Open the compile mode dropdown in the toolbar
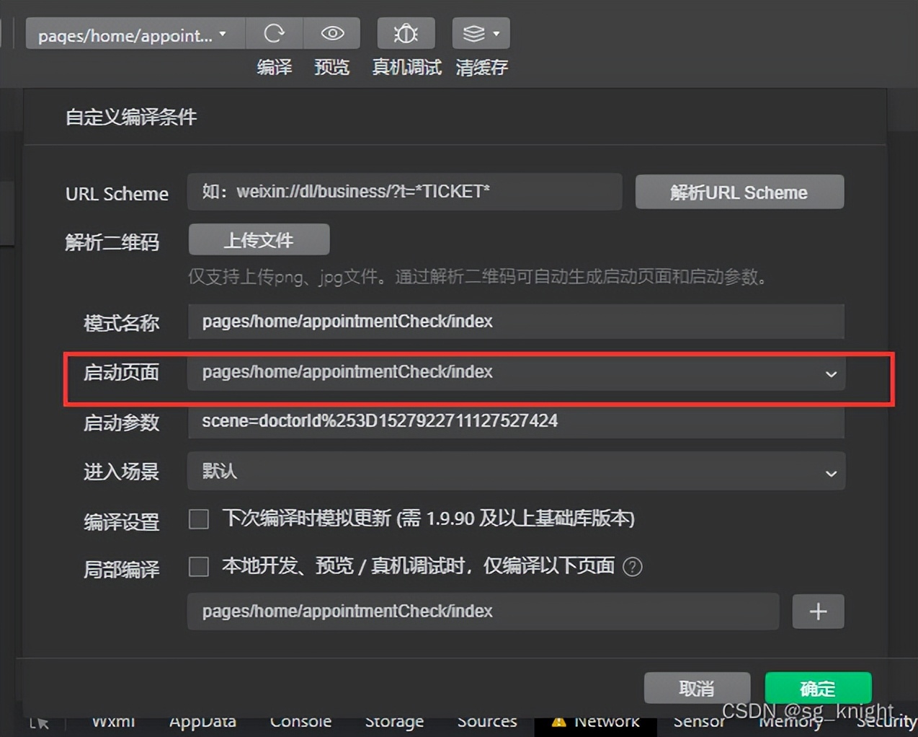Screen dimensions: 918x737 [x=134, y=33]
